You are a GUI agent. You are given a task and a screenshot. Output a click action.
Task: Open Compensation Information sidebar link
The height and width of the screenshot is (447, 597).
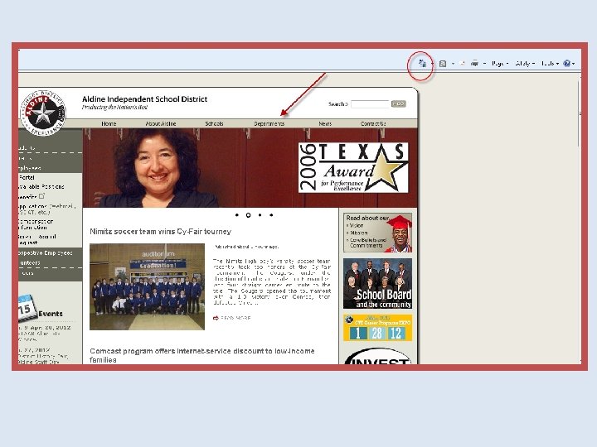[x=36, y=224]
